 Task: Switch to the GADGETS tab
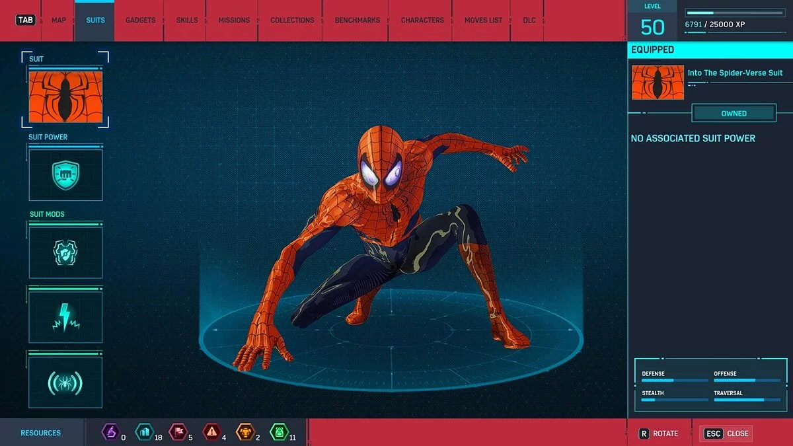(139, 20)
